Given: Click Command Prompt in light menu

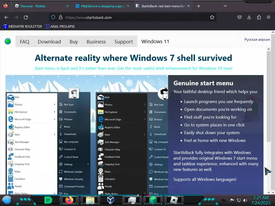Looking at the screenshot, I should (71, 186).
